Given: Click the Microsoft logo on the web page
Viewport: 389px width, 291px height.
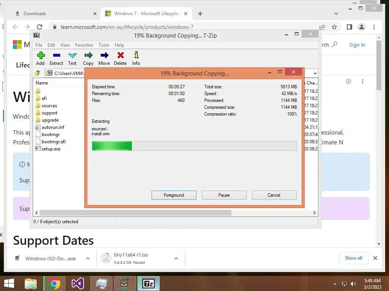Looking at the screenshot, I should tap(17, 45).
